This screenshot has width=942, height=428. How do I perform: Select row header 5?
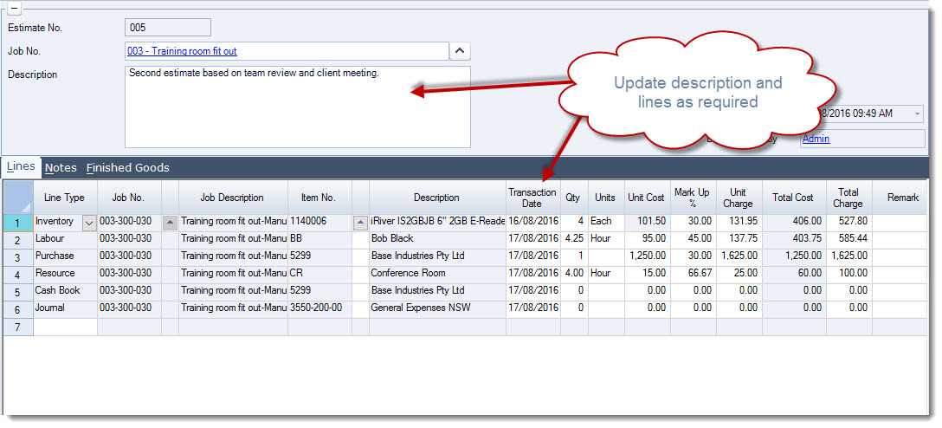18,293
